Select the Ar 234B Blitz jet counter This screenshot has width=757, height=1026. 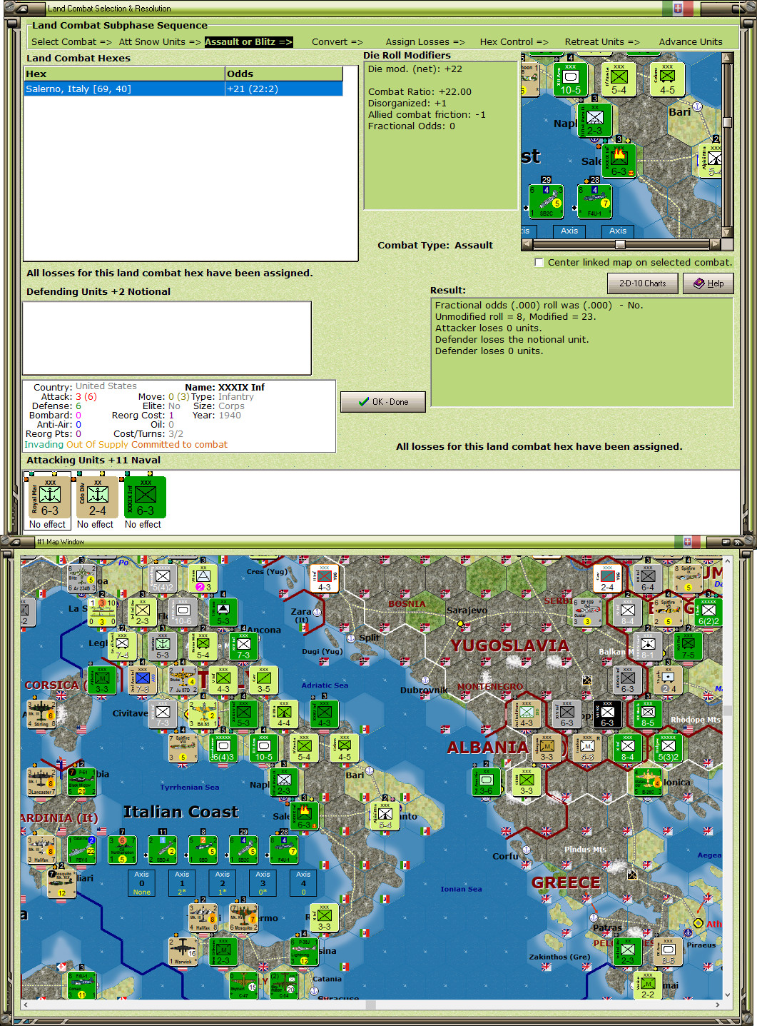coord(81,578)
